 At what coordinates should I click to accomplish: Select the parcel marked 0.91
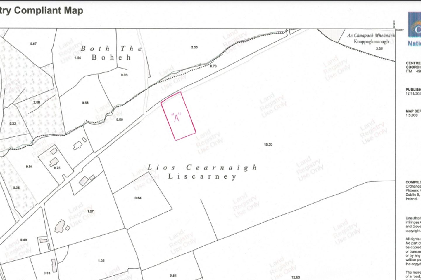pyautogui.click(x=29, y=167)
